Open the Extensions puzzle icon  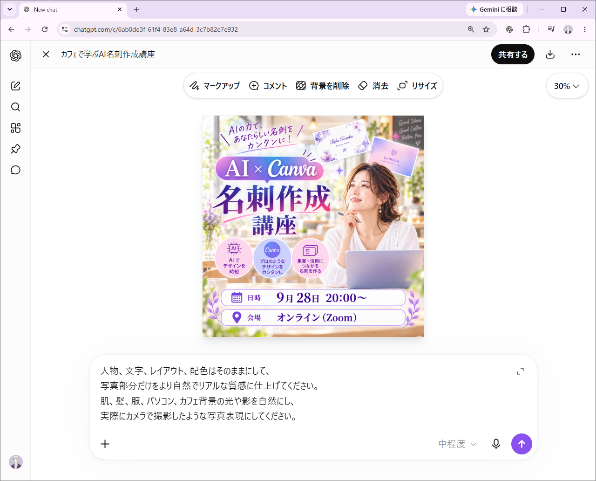526,29
